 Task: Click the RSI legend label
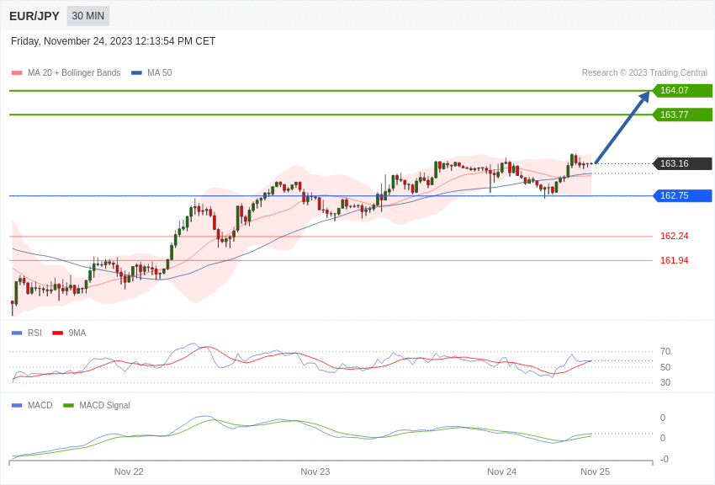(x=34, y=333)
